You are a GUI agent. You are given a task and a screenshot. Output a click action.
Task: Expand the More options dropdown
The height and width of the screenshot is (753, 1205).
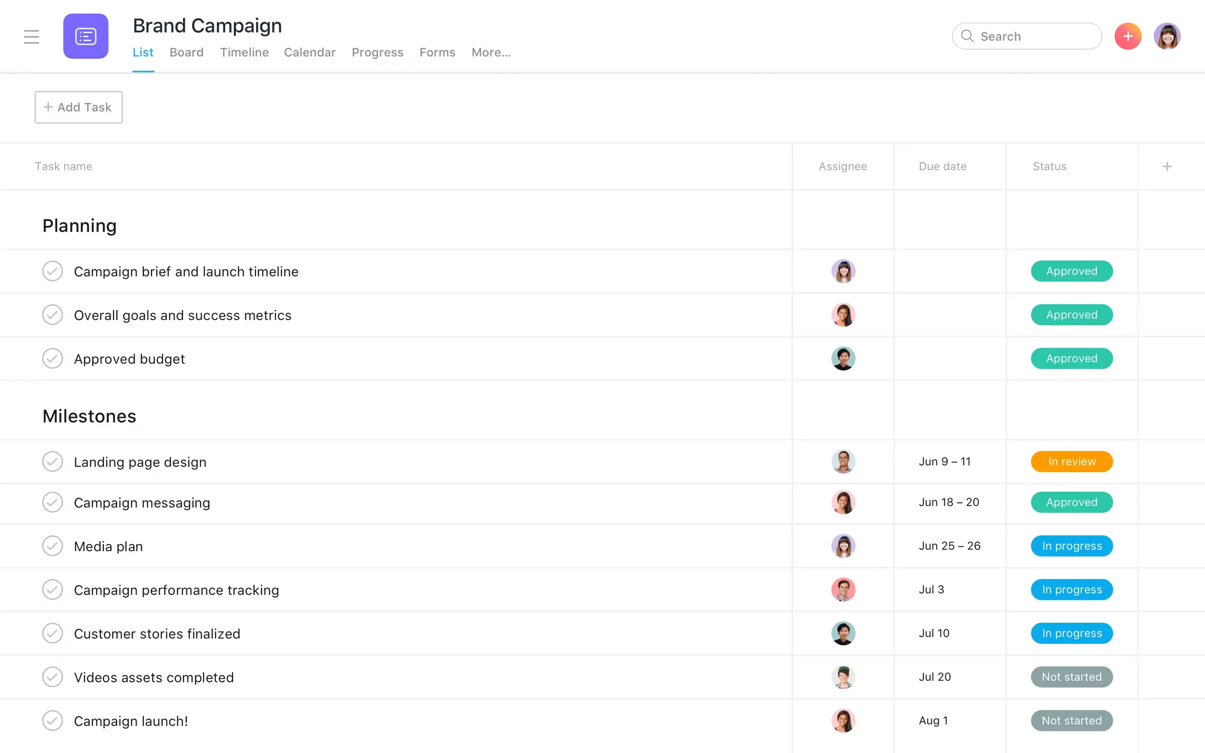point(490,52)
